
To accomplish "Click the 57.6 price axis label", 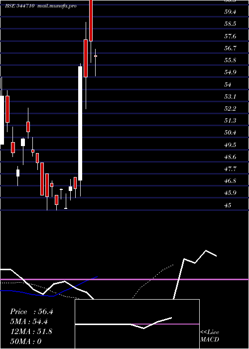I will click(230, 36).
